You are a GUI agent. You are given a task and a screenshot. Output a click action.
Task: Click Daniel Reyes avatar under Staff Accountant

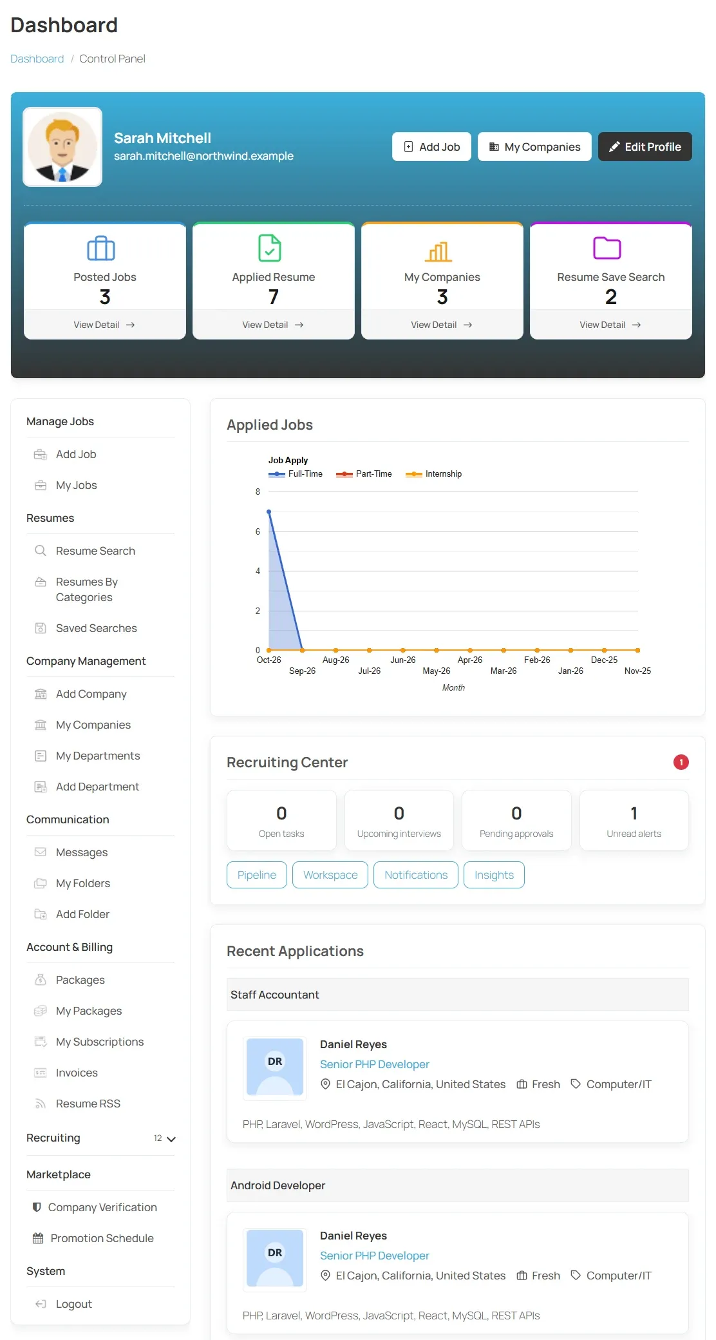point(275,1067)
